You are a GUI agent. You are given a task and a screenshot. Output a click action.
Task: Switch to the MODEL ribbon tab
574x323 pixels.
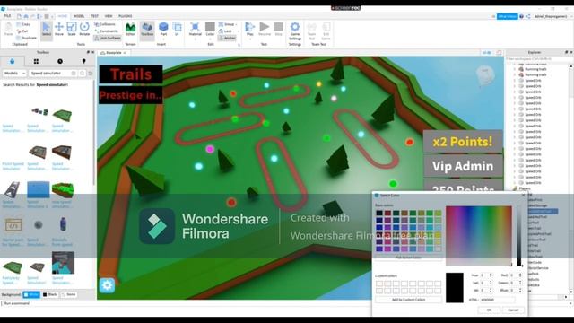[x=79, y=16]
